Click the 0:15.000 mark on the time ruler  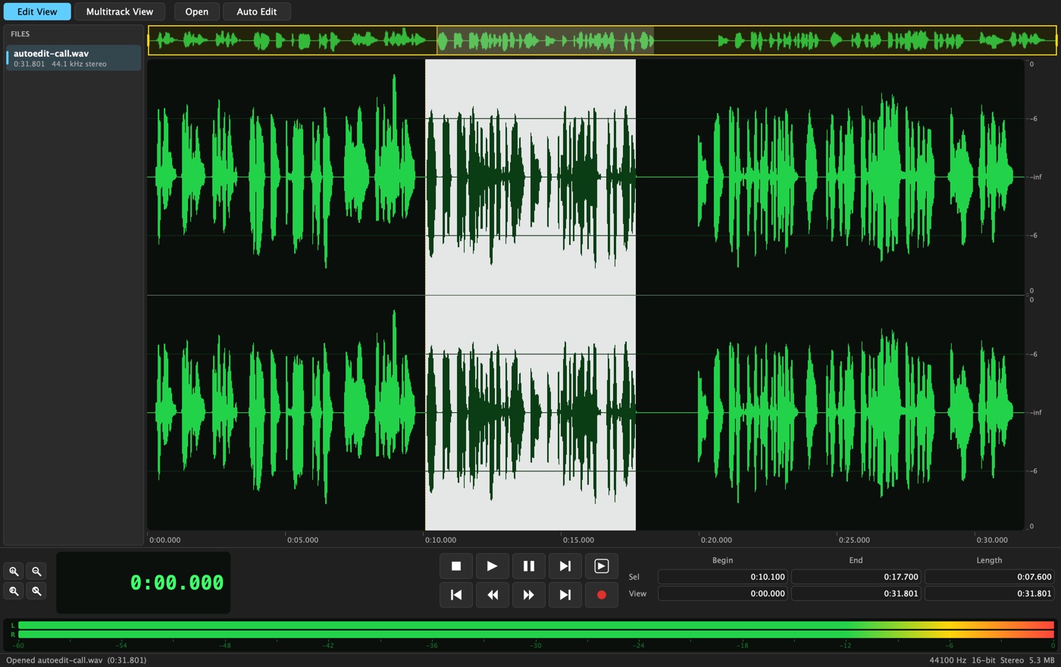tap(578, 540)
